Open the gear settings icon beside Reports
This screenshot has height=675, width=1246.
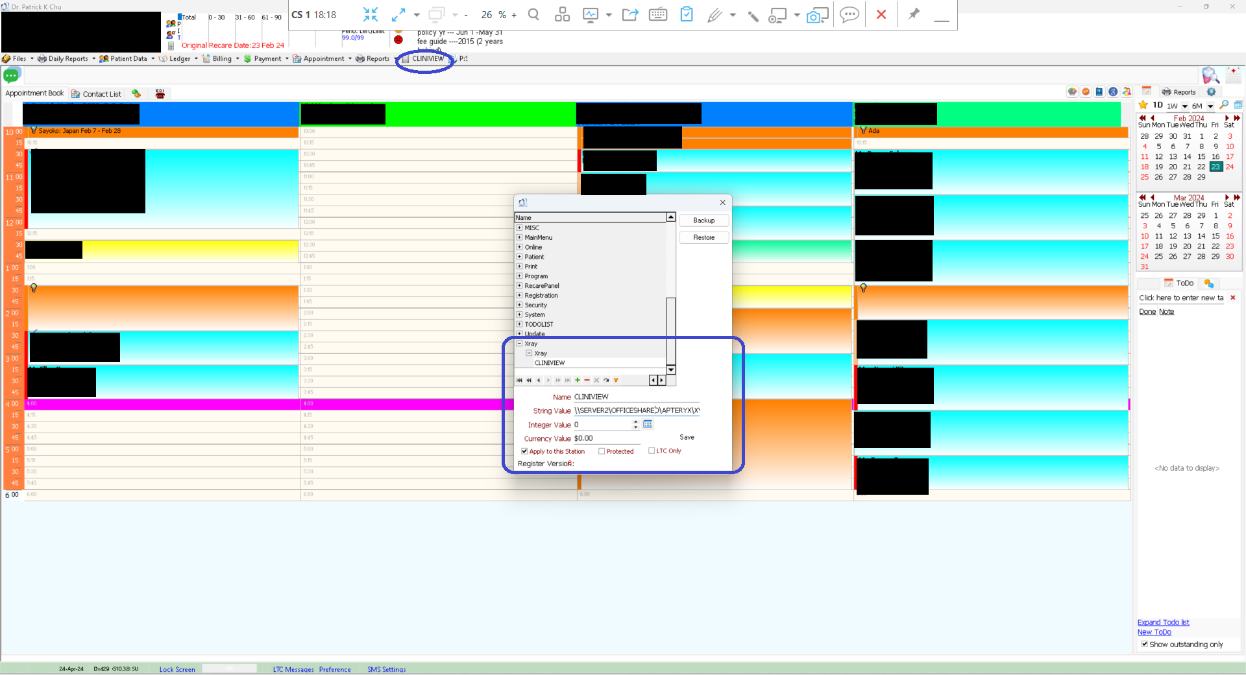[1211, 92]
